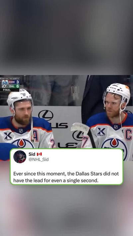Click the Lexus emblem behind the stick blade
This screenshot has width=133, height=236.
click(77, 136)
